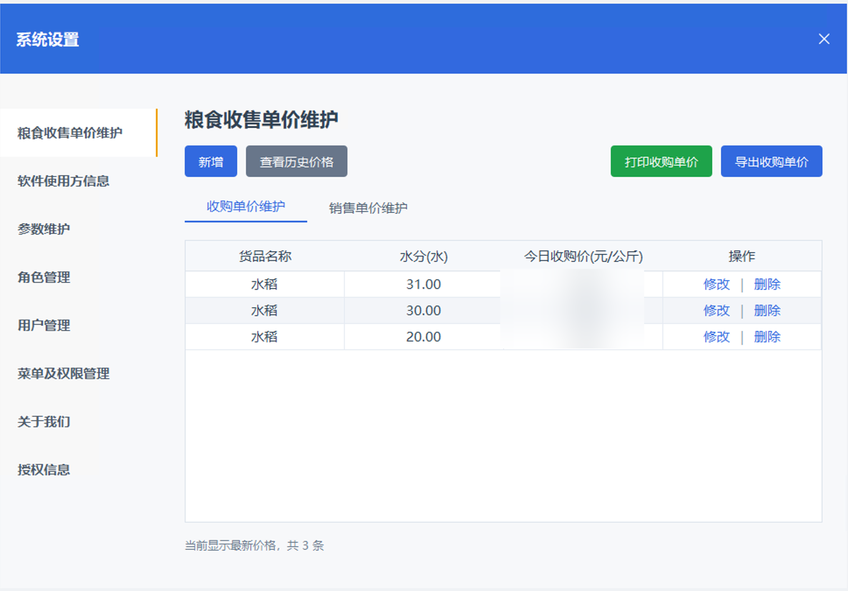848x591 pixels.
Task: Open 软件使用方信息 menu item
Action: pyautogui.click(x=64, y=181)
